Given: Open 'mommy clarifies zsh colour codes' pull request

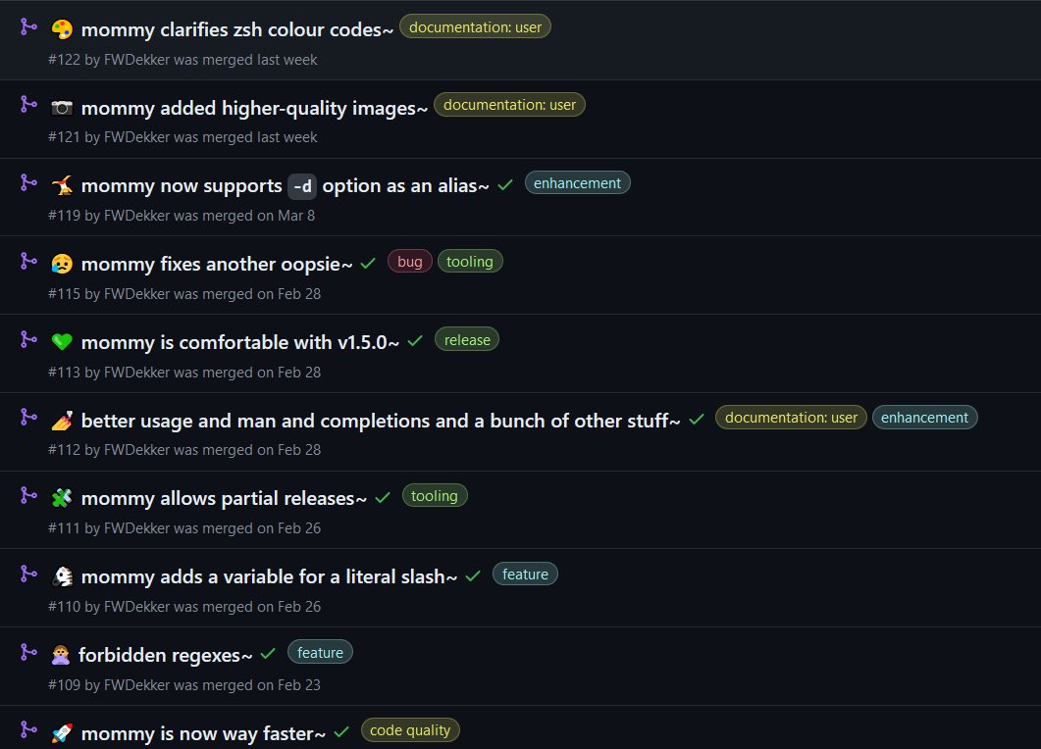Looking at the screenshot, I should (237, 29).
